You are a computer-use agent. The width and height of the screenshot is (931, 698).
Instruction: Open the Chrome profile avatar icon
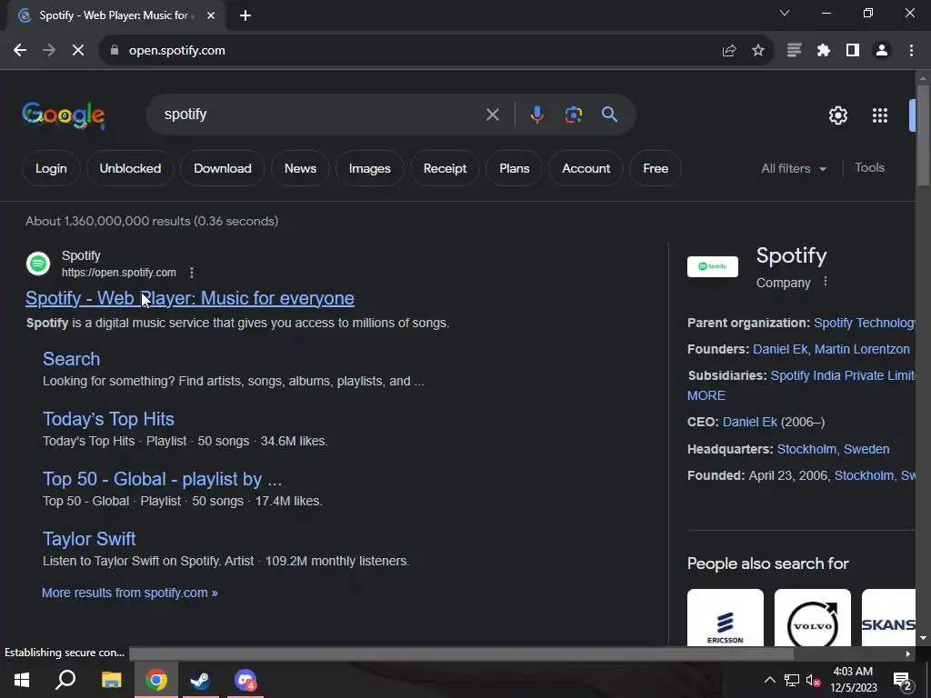tap(882, 51)
